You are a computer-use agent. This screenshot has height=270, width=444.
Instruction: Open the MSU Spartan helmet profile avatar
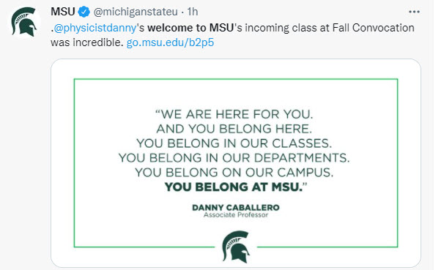click(x=24, y=22)
